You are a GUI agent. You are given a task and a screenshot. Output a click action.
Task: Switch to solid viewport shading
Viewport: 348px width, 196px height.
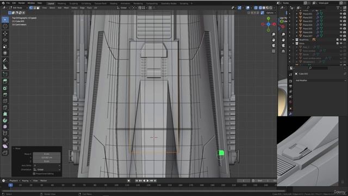(264, 8)
